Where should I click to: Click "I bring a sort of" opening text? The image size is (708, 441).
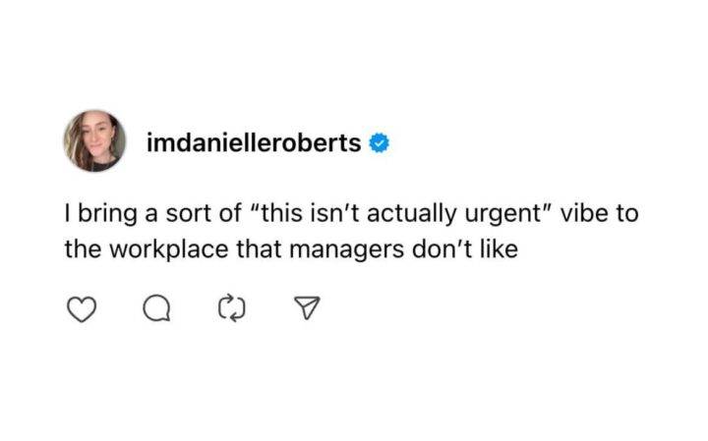pyautogui.click(x=152, y=214)
